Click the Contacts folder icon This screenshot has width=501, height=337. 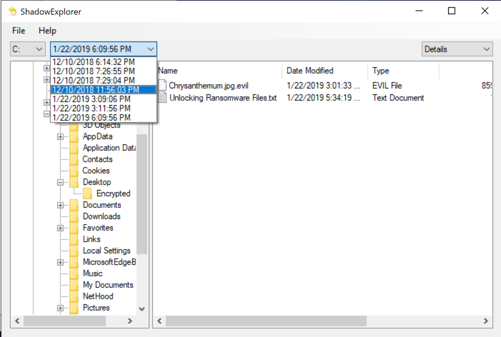(x=74, y=159)
